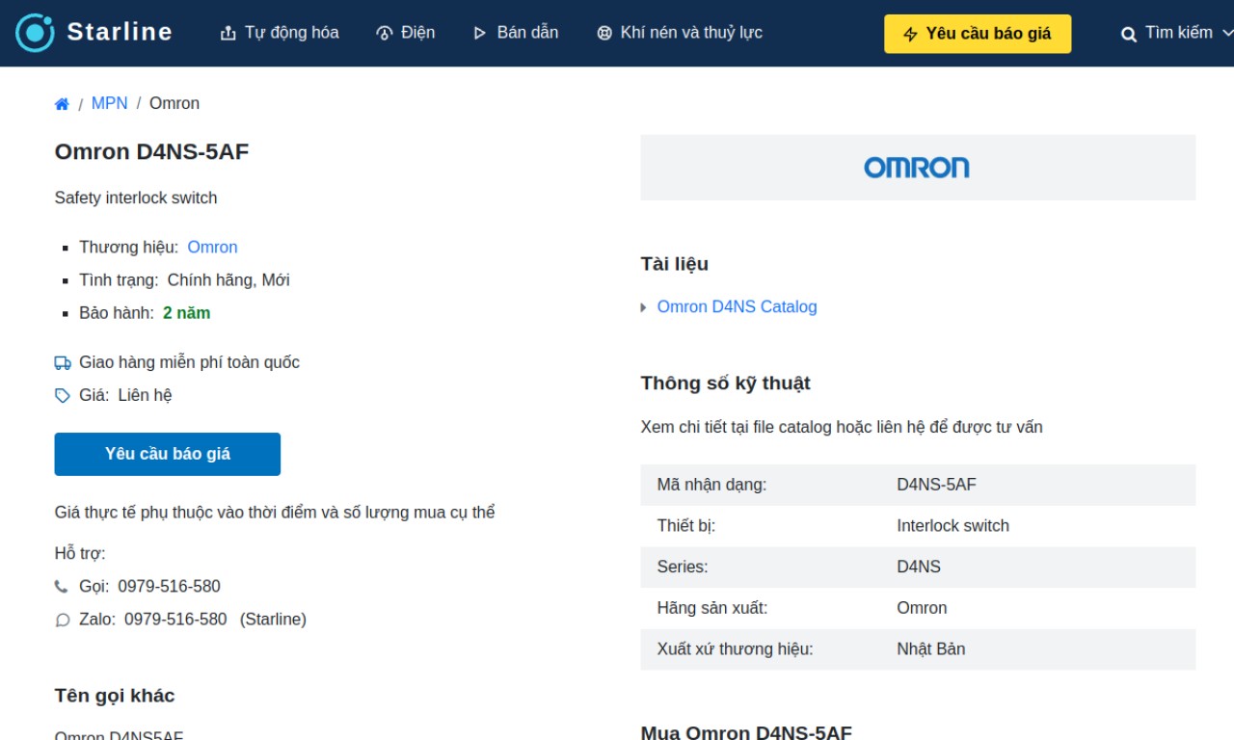Follow the Omron brand link under Thương hiệu
This screenshot has height=740, width=1234.
(x=212, y=248)
